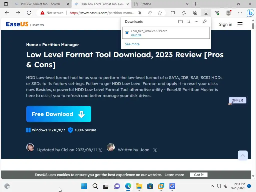
Task: Click the EaseUS logo
Action: coord(17,24)
